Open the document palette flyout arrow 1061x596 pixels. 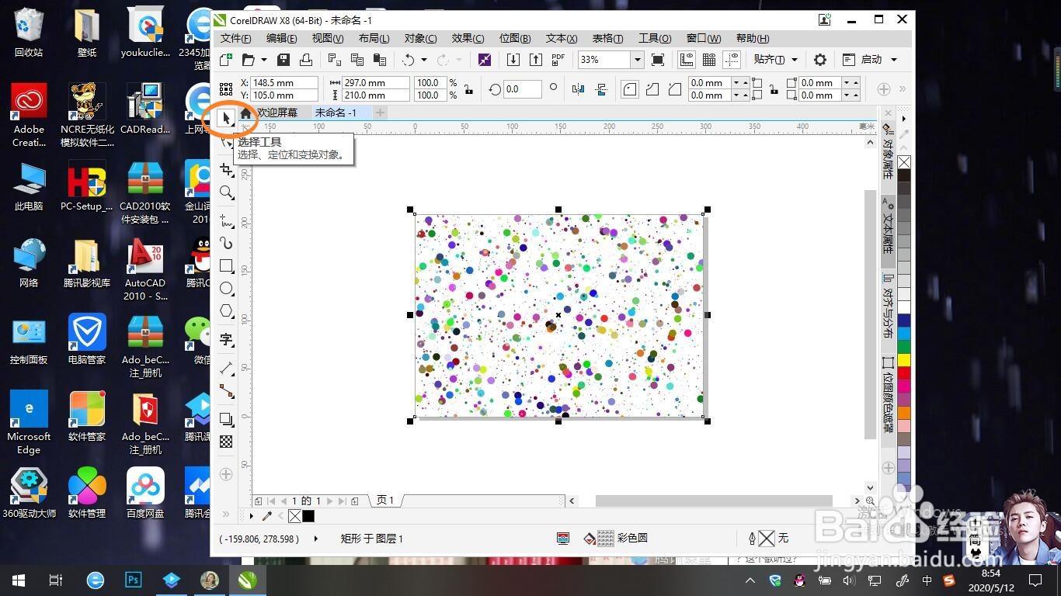[x=252, y=516]
